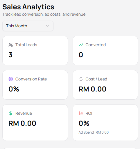This screenshot has width=140, height=149.
Task: Click the Revenue value RM 0.00
Action: tap(22, 123)
